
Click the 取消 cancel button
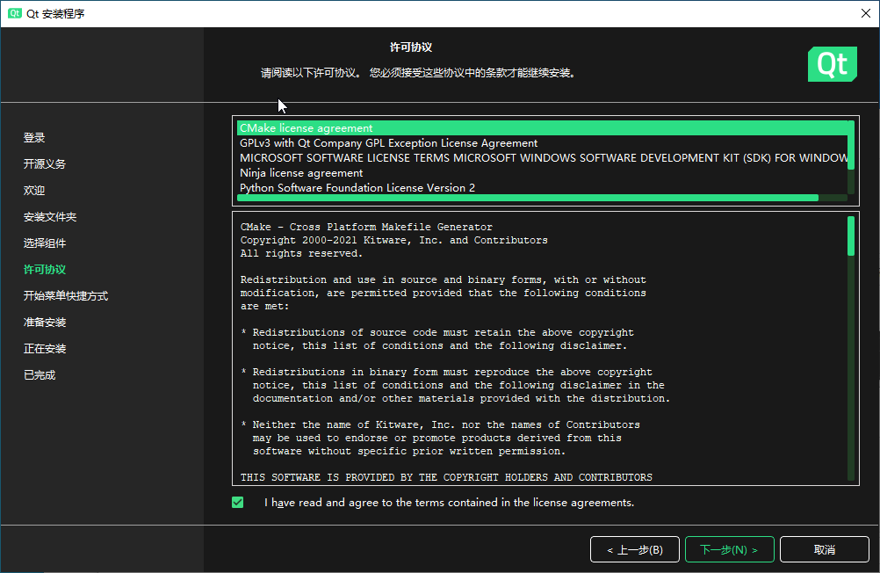pos(825,549)
